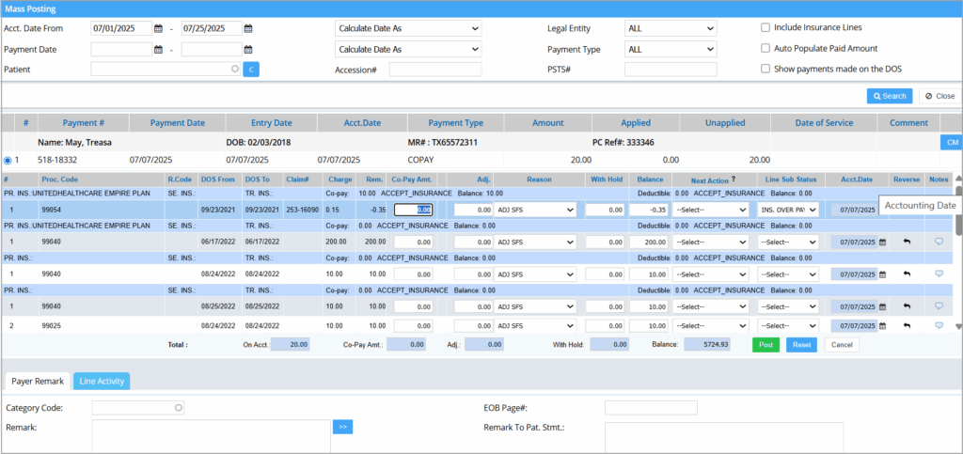Click the grid vertical scrollbar thumb
This screenshot has width=963, height=454.
click(x=958, y=211)
